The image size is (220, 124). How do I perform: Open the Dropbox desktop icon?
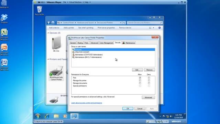pyautogui.click(x=4, y=19)
